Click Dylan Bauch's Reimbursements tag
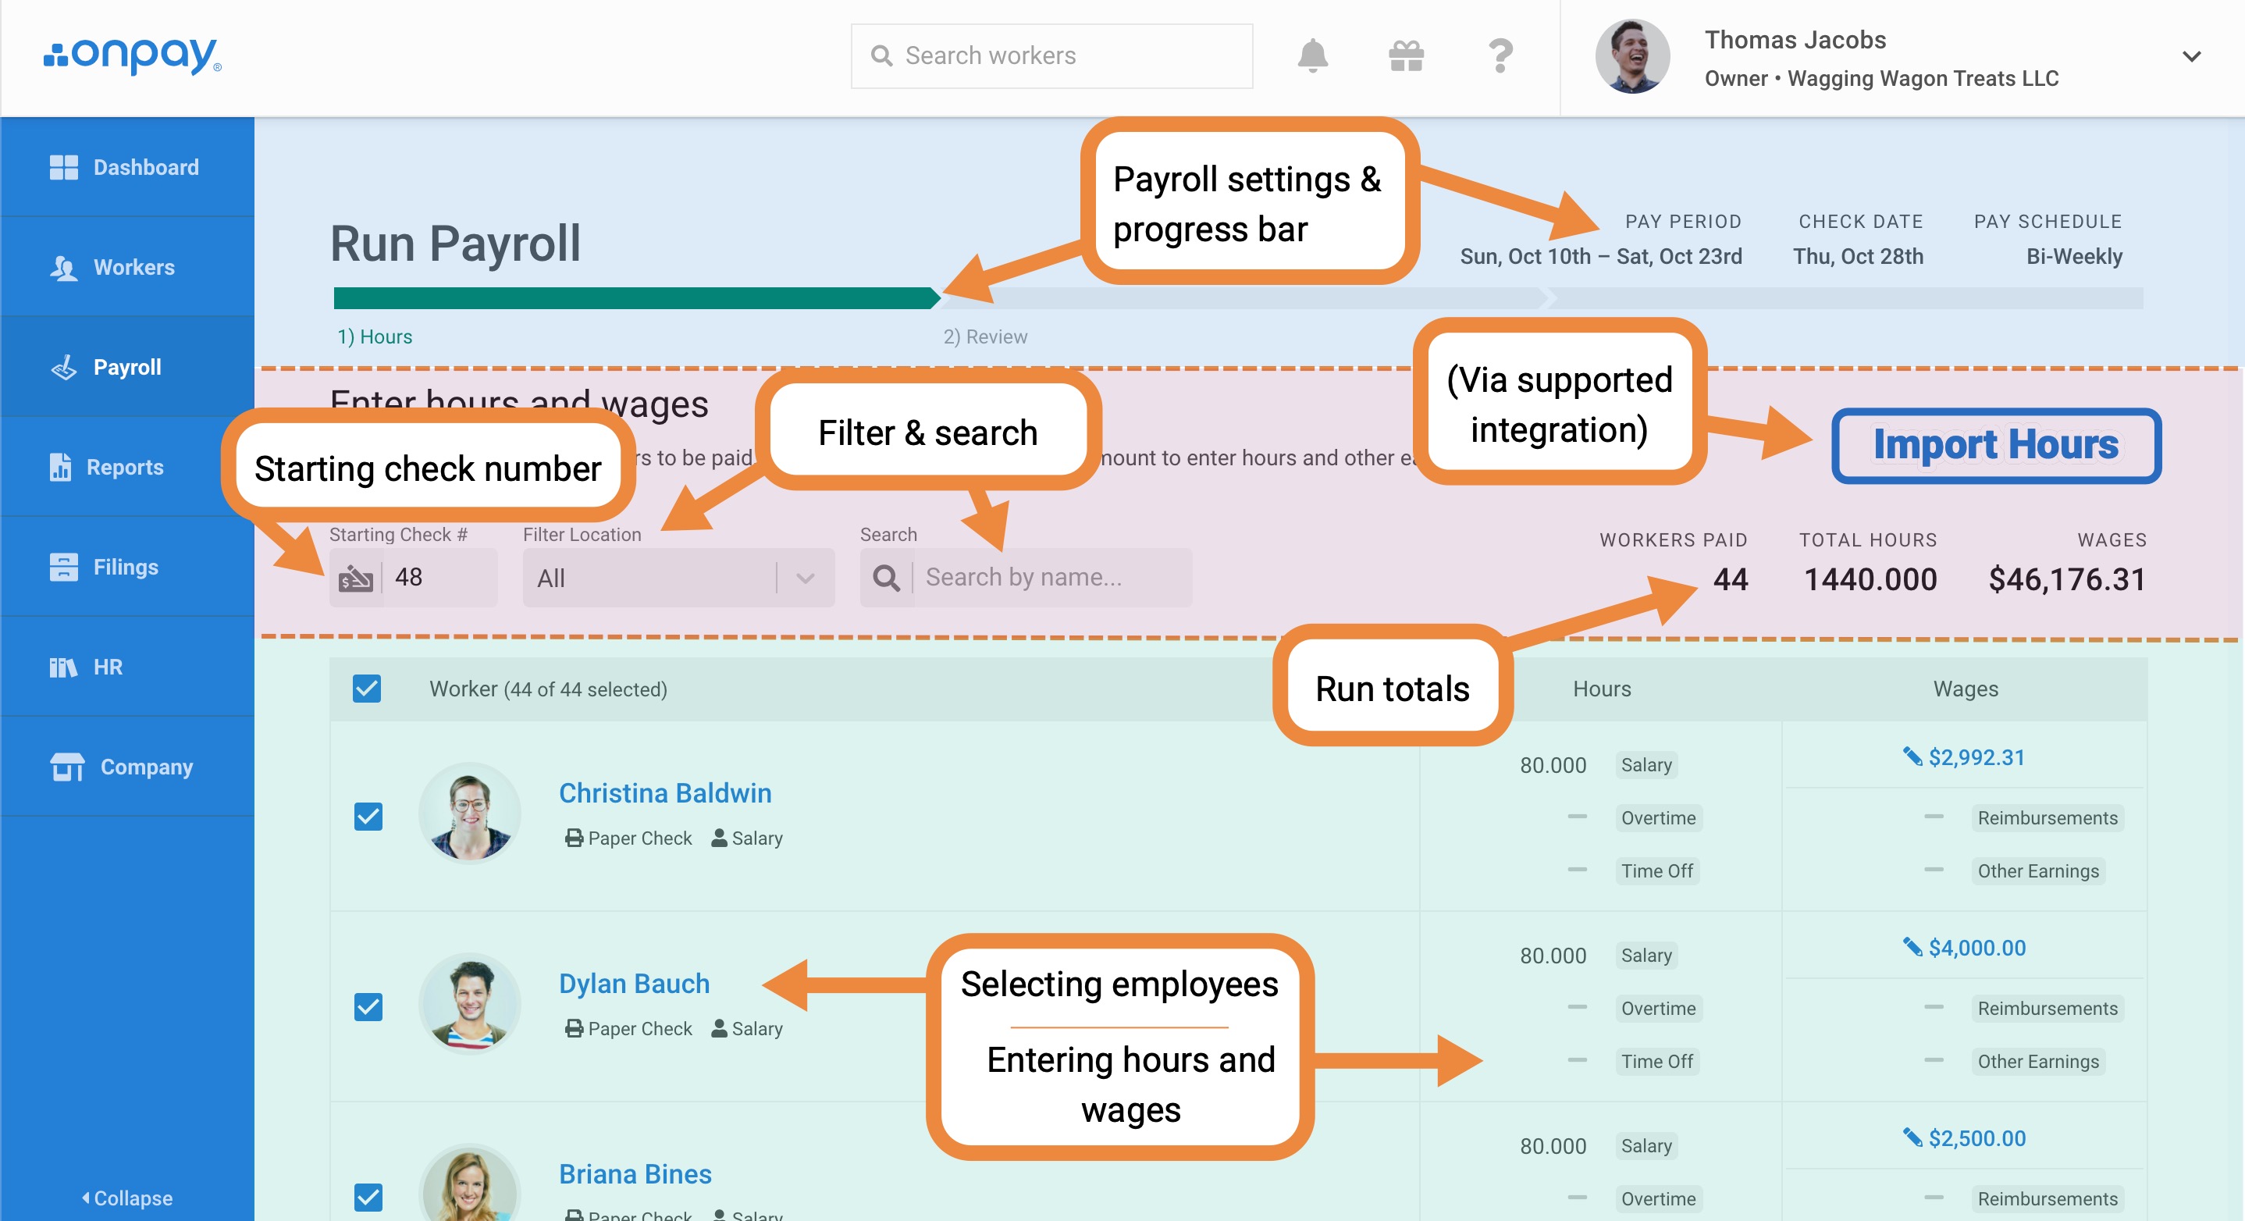The image size is (2245, 1221). click(x=2048, y=1009)
